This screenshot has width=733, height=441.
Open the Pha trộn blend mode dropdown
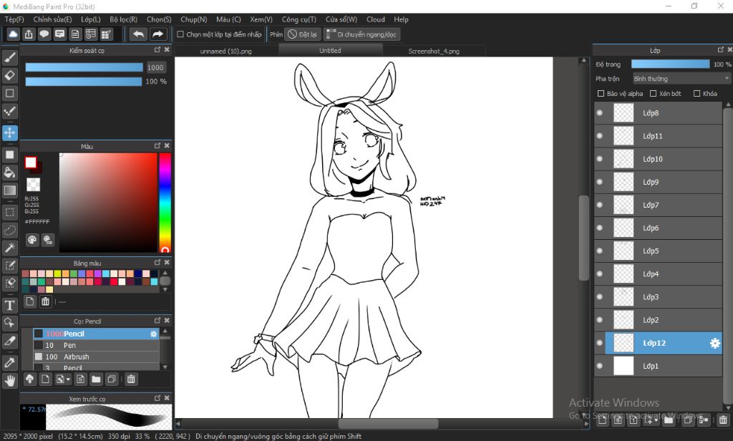[x=681, y=79]
